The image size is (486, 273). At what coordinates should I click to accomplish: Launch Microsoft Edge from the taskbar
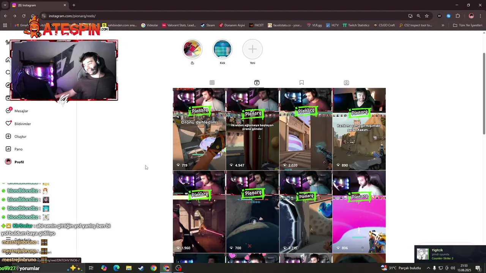click(x=116, y=268)
